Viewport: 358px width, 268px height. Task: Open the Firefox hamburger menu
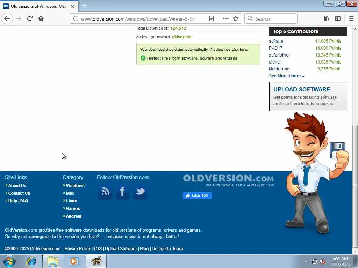pos(351,19)
